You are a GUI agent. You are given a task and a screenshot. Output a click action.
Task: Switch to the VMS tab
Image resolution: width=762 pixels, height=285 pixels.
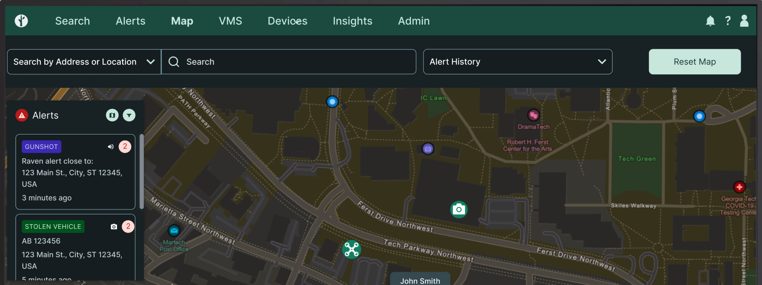pyautogui.click(x=230, y=21)
